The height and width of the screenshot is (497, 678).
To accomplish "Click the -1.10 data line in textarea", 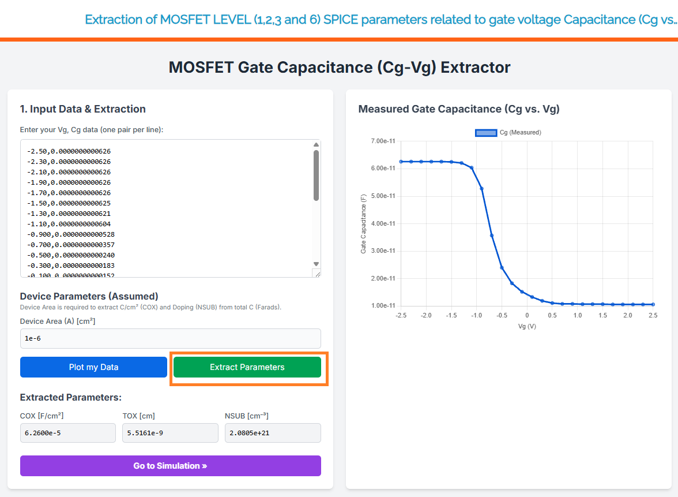I will (69, 224).
